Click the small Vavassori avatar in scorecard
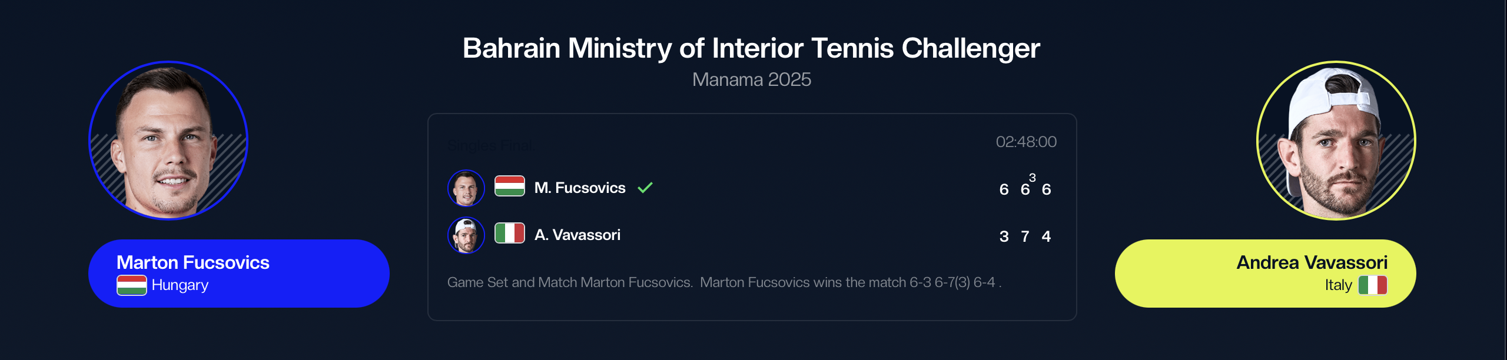 [x=466, y=235]
